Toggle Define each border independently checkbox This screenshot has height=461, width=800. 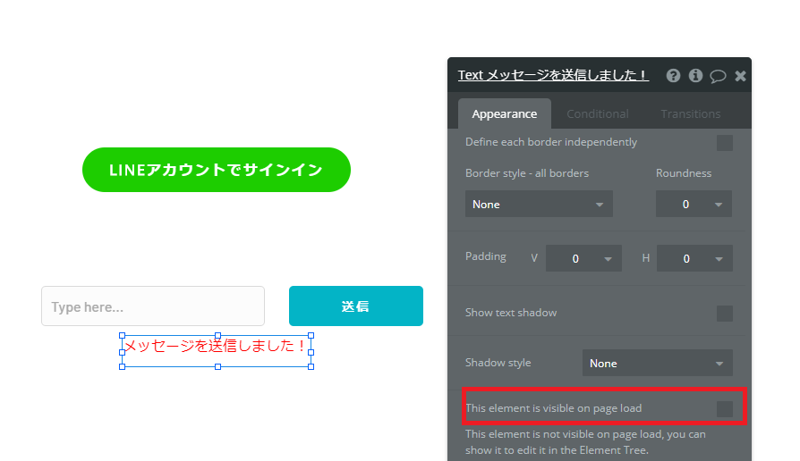click(x=725, y=143)
